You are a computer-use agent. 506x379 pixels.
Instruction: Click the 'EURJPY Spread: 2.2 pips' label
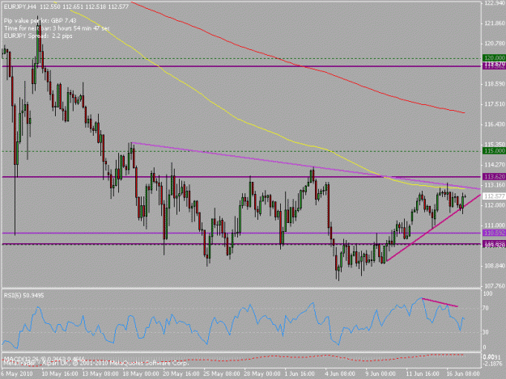click(38, 36)
